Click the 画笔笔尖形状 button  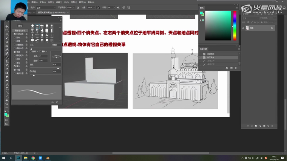(x=20, y=30)
